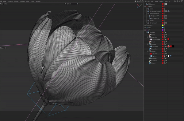The image size is (184, 121).
Task: Click the home icon in Object Manager
Action: [x=178, y=1]
